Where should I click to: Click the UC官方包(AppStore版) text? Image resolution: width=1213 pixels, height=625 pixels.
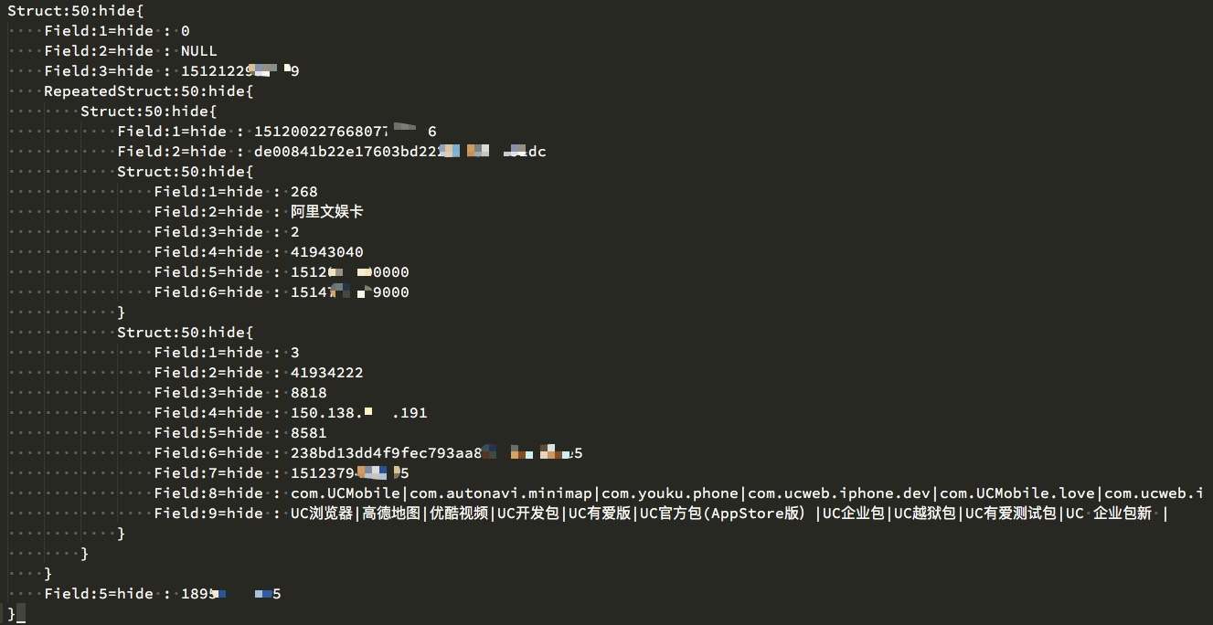click(723, 514)
